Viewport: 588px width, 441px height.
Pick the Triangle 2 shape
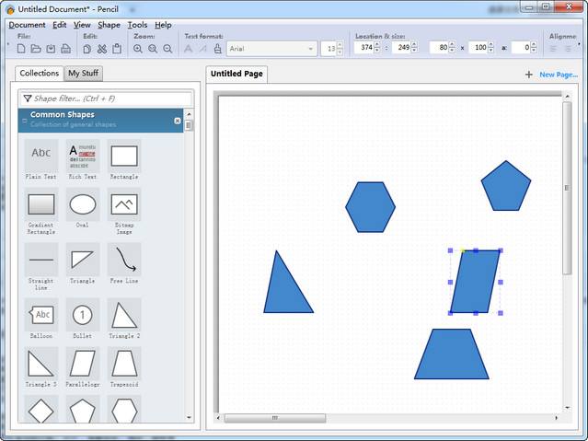(x=124, y=319)
